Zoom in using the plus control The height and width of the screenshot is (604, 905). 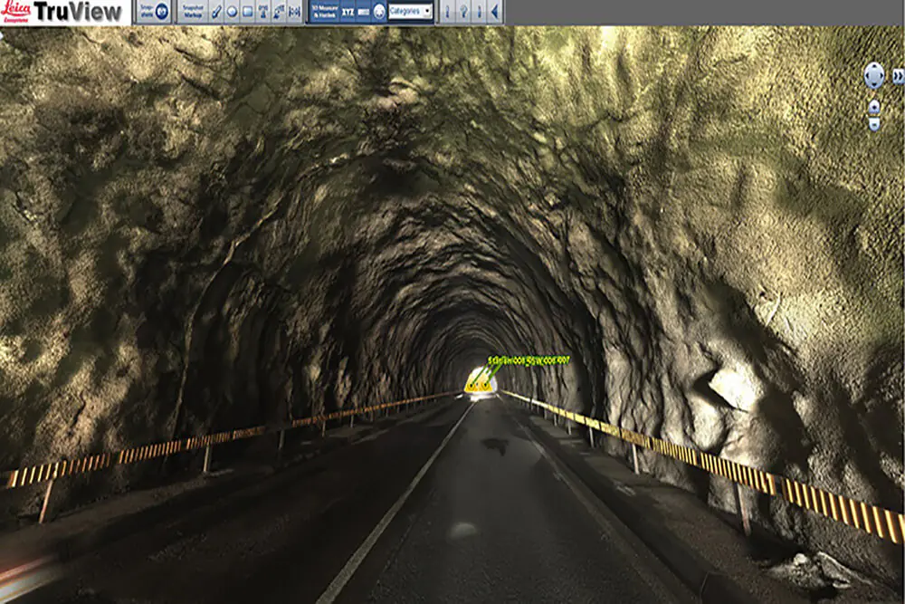(x=874, y=106)
